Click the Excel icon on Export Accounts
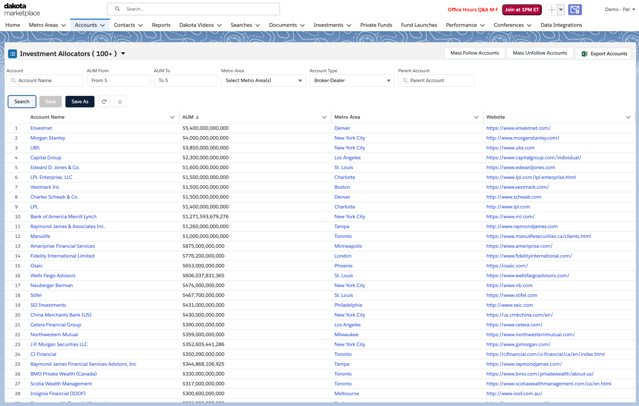 click(x=585, y=54)
